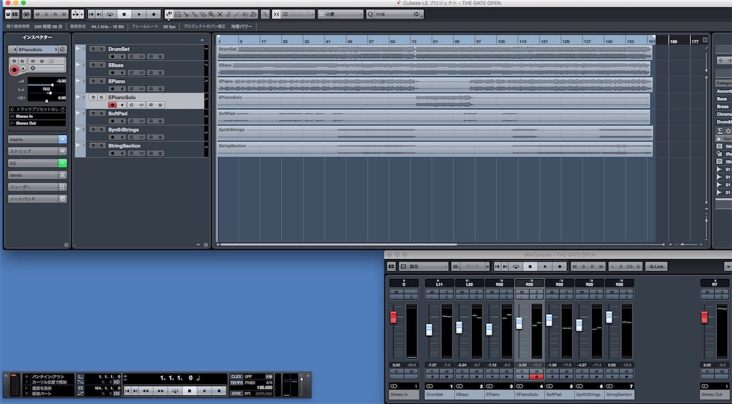Expand the フェーダー section in Inspector
This screenshot has width=732, height=404.
point(37,187)
